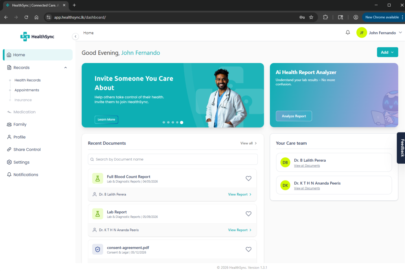Viewport: 405px width, 271px height.
Task: Click the DK avatar for Dr. Ananda Peeris
Action: [285, 185]
